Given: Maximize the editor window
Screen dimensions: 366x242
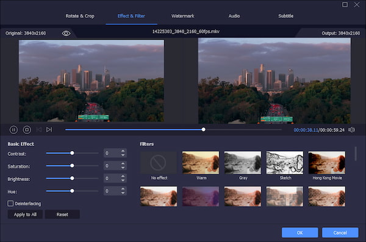Looking at the screenshot, I should 345,4.
